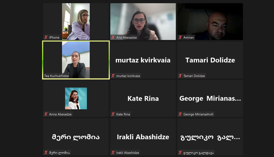
Task: Click muted mic icon by გულიკო გალდავა label
Action: click(180, 152)
